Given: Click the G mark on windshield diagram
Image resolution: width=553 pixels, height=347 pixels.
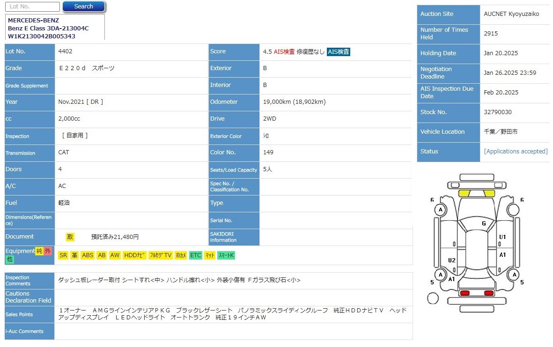Looking at the screenshot, I should (484, 224).
